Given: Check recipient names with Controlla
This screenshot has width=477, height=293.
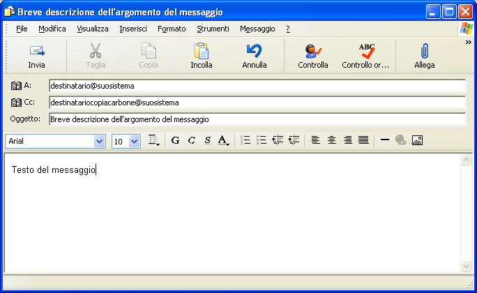Looking at the screenshot, I should pyautogui.click(x=313, y=56).
